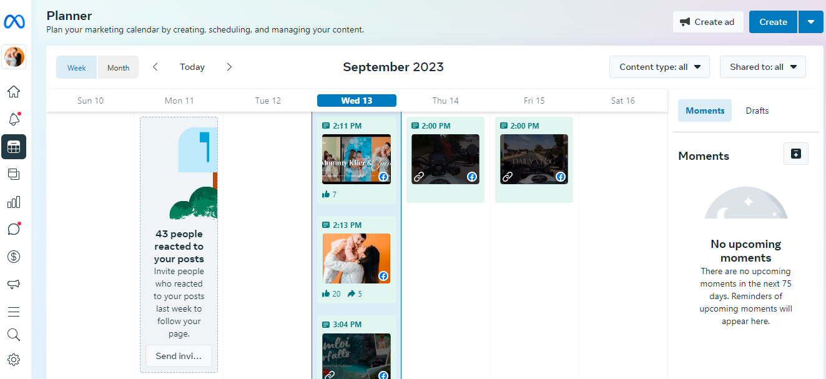The width and height of the screenshot is (826, 379).
Task: Select the Moments tab
Action: coord(705,111)
